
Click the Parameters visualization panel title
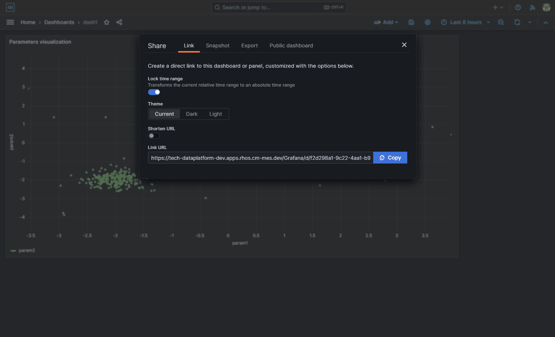point(40,42)
